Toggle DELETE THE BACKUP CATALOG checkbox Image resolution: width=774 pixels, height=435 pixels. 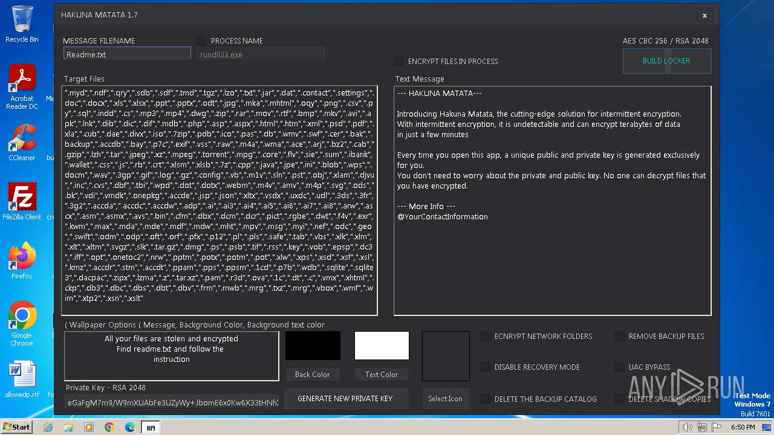tap(485, 399)
